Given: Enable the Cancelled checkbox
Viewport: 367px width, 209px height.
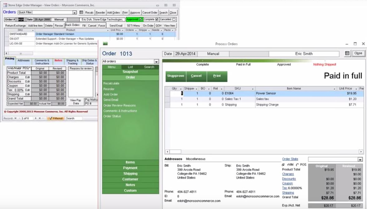Looking at the screenshot, I should pyautogui.click(x=174, y=19).
